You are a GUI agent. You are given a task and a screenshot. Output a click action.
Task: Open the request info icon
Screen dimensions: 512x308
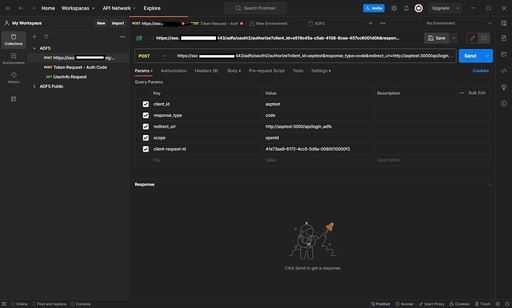click(504, 103)
